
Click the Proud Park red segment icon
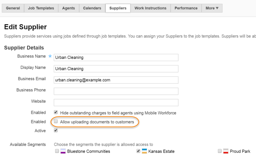pyautogui.click(x=226, y=151)
